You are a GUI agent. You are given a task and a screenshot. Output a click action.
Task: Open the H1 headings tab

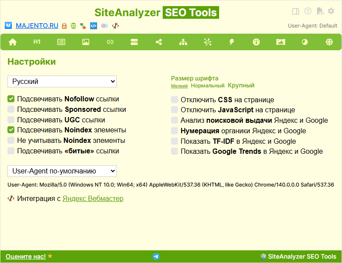point(37,42)
